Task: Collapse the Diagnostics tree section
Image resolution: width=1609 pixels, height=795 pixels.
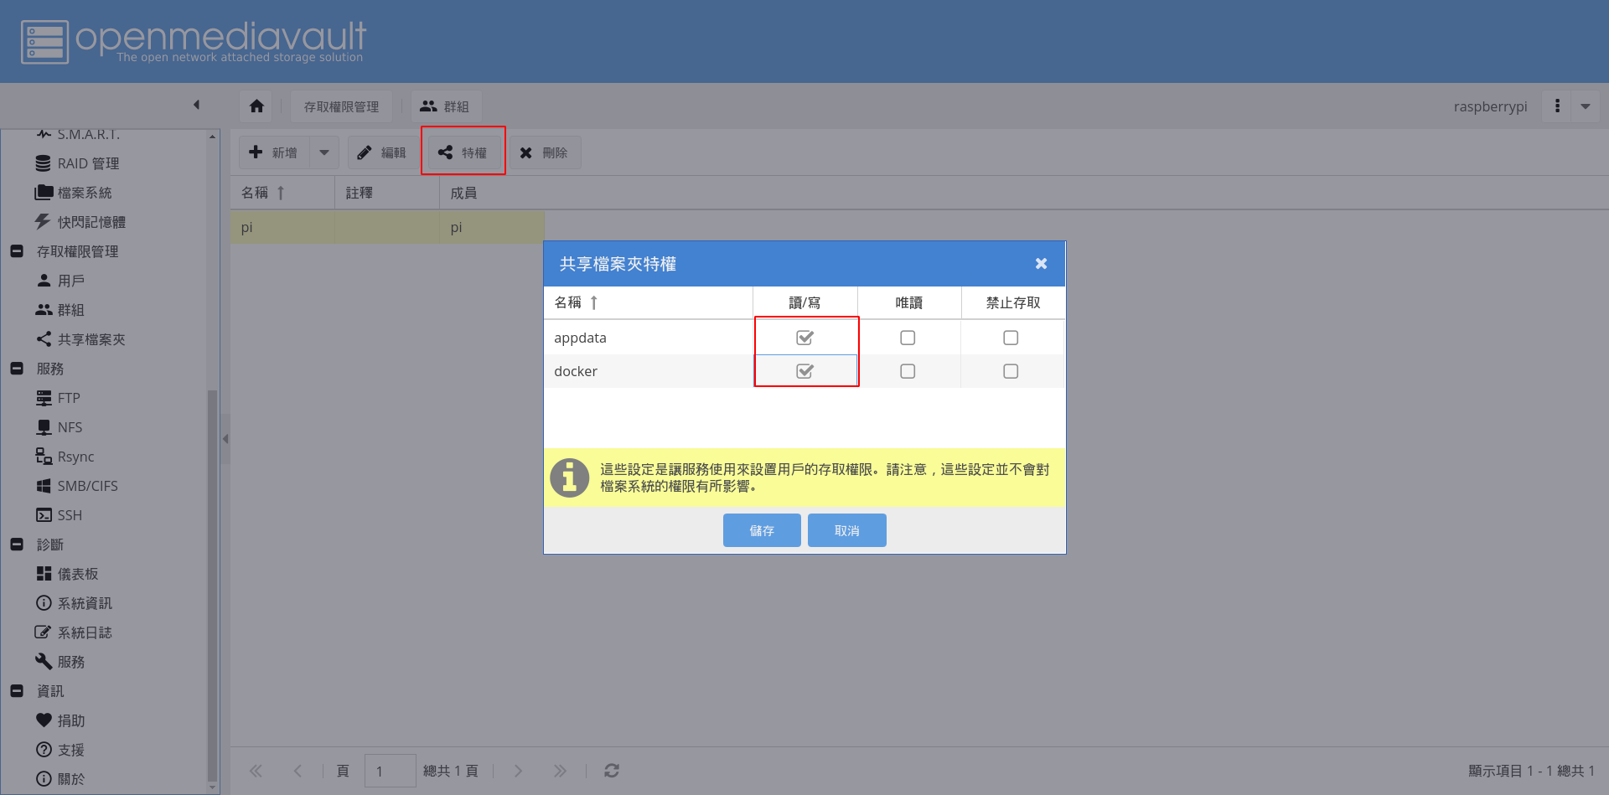Action: pyautogui.click(x=17, y=545)
